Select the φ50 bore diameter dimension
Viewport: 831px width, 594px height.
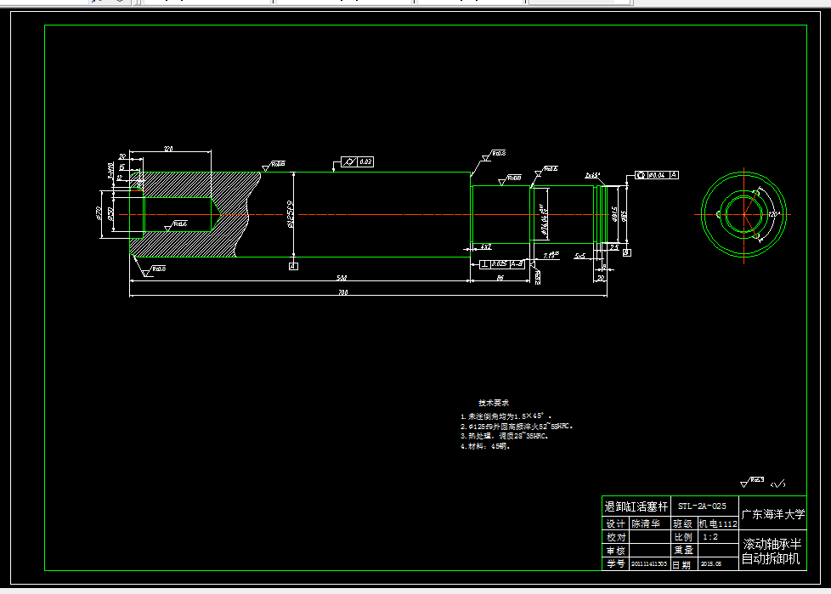click(110, 213)
